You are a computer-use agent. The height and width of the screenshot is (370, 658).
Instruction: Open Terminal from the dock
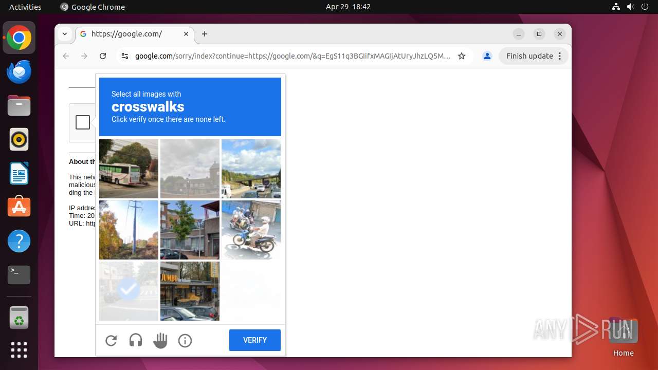point(19,275)
